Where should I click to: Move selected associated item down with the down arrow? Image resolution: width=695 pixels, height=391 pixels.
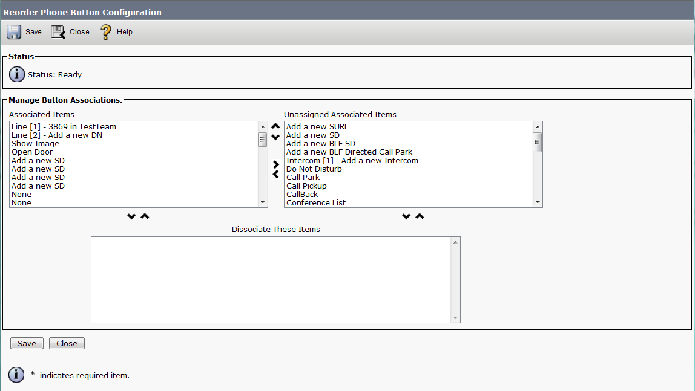276,137
